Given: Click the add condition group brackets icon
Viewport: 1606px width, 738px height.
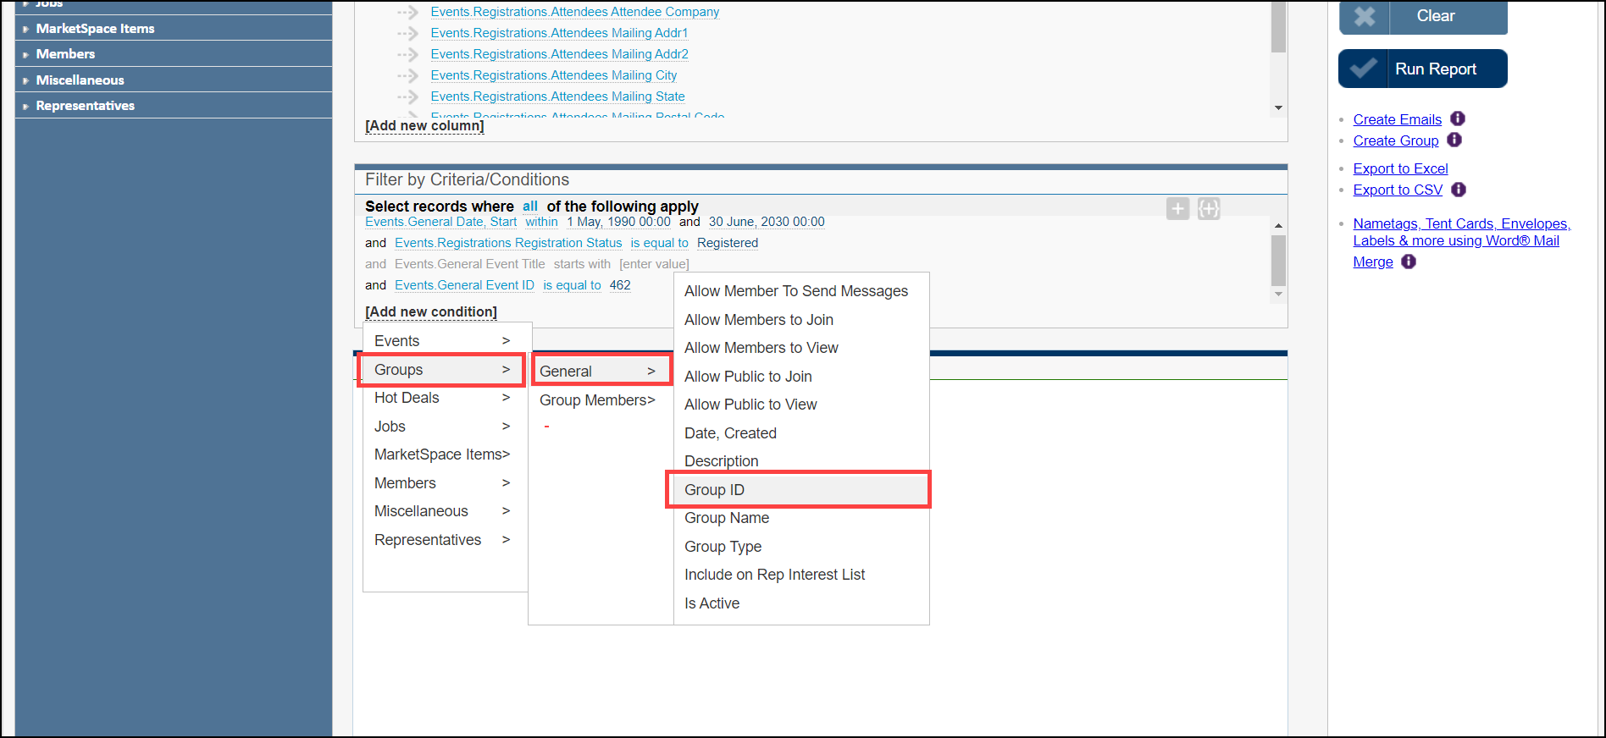Looking at the screenshot, I should [1209, 208].
